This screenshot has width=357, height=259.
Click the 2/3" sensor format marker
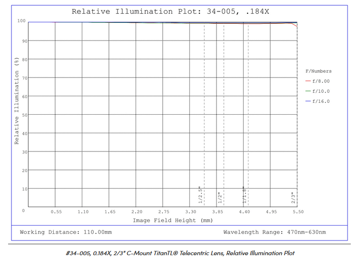tap(293, 197)
